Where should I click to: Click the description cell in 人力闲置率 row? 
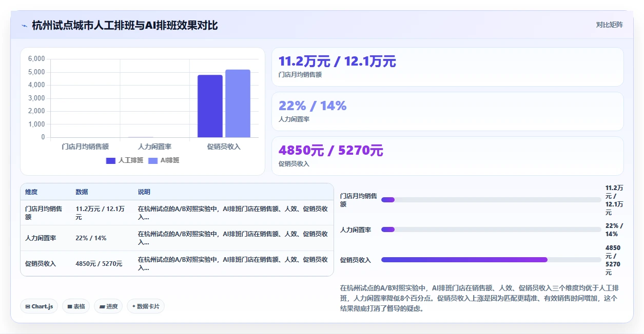(233, 238)
